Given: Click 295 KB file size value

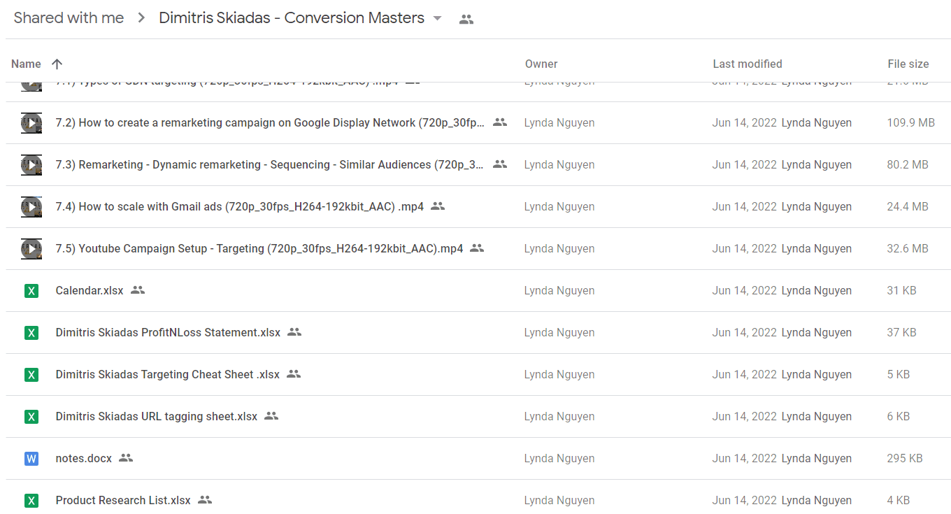Looking at the screenshot, I should point(905,459).
